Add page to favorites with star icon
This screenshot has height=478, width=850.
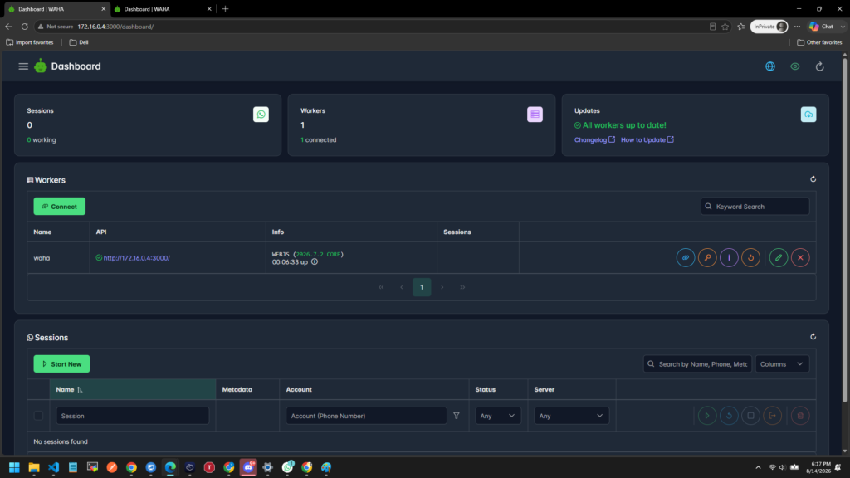coord(725,27)
